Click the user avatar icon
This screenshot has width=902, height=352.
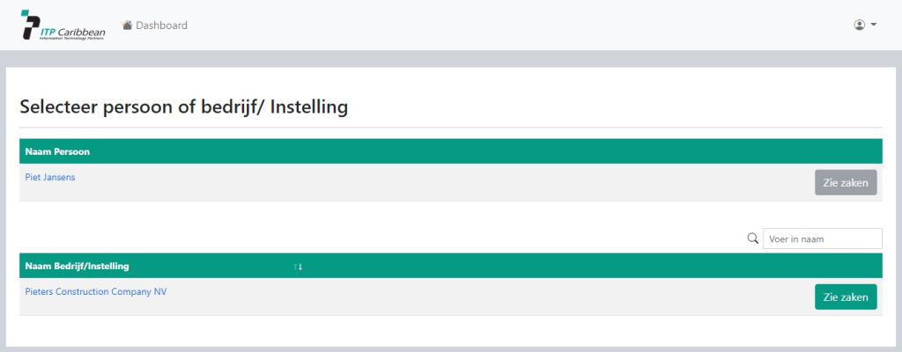(x=860, y=25)
